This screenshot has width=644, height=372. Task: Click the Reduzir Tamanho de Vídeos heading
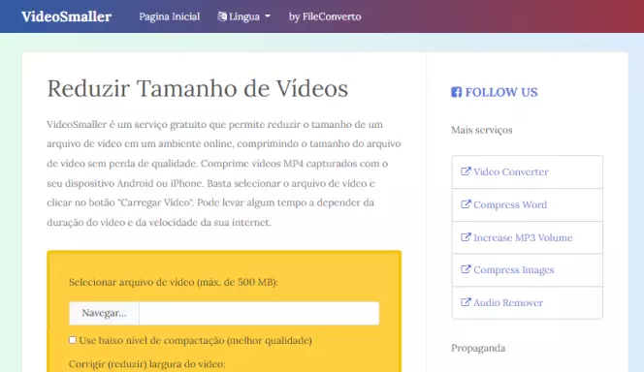tap(198, 88)
